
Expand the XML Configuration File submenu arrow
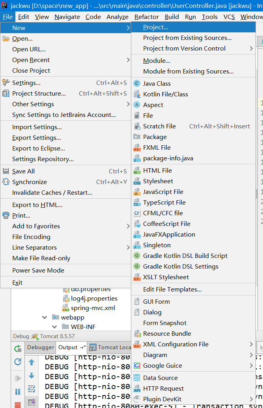251,344
